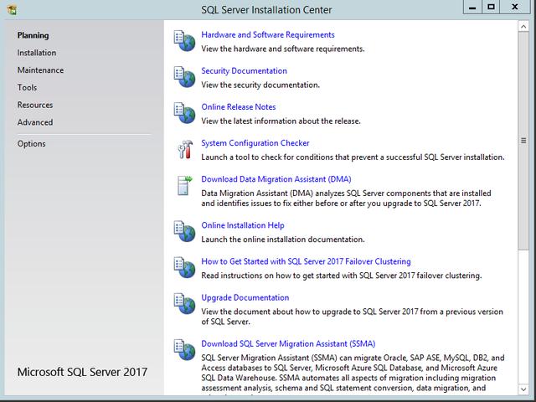Click the scrollbar down arrow
The image size is (536, 402).
(523, 389)
